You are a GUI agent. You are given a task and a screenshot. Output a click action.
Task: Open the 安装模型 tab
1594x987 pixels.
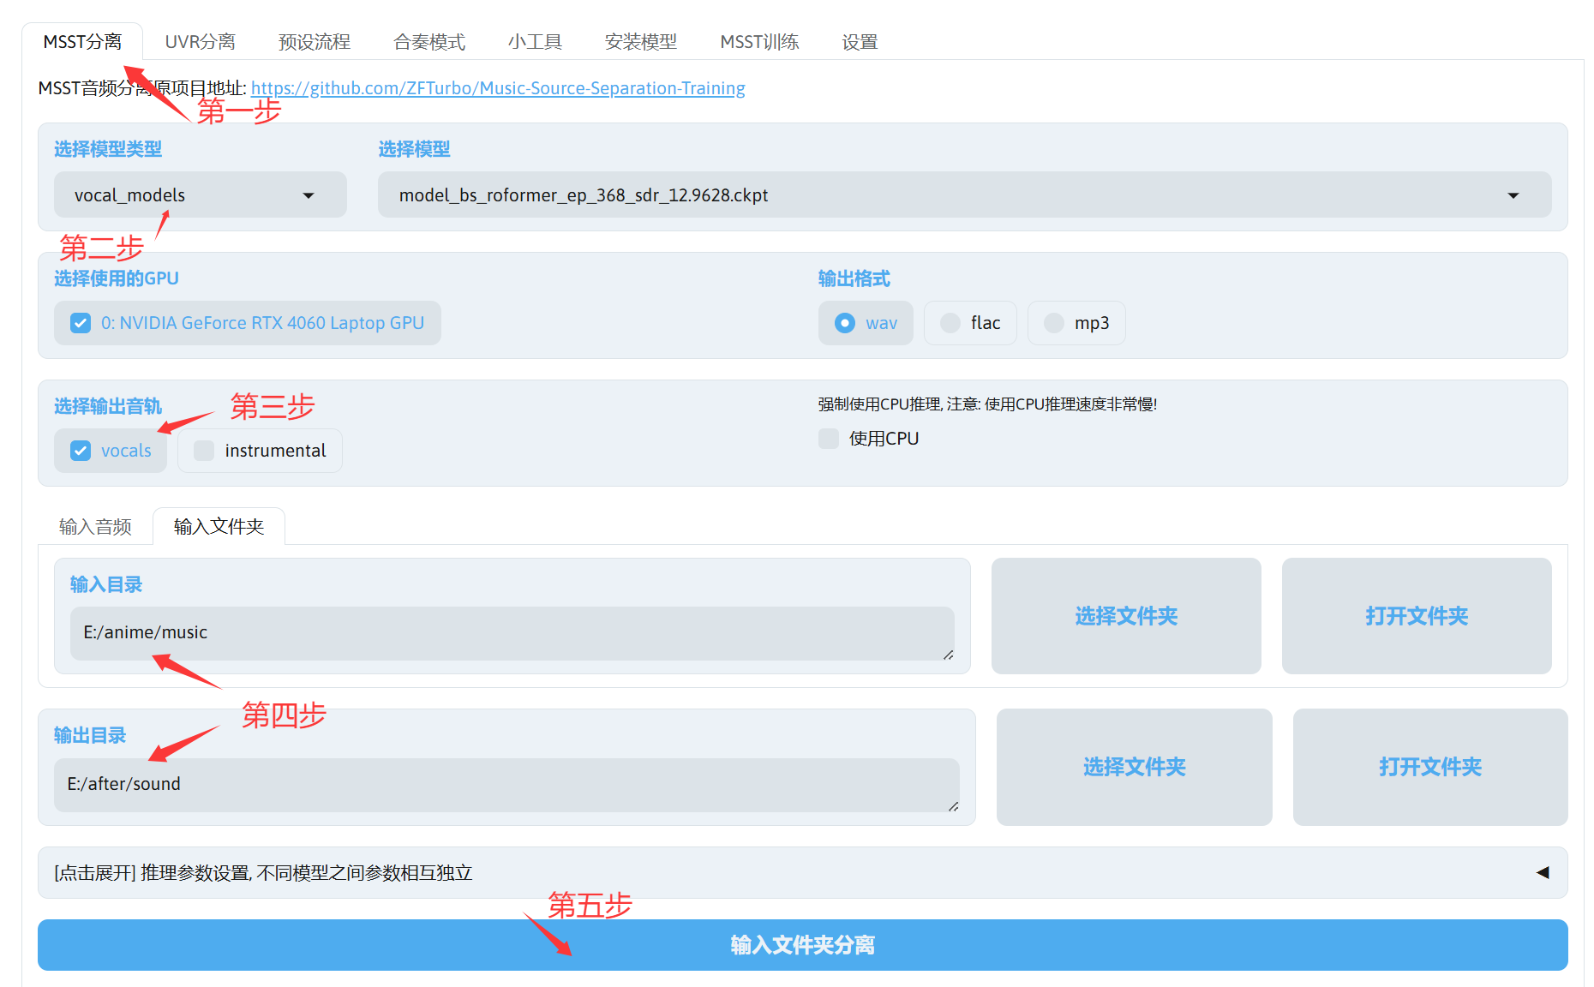[x=640, y=42]
